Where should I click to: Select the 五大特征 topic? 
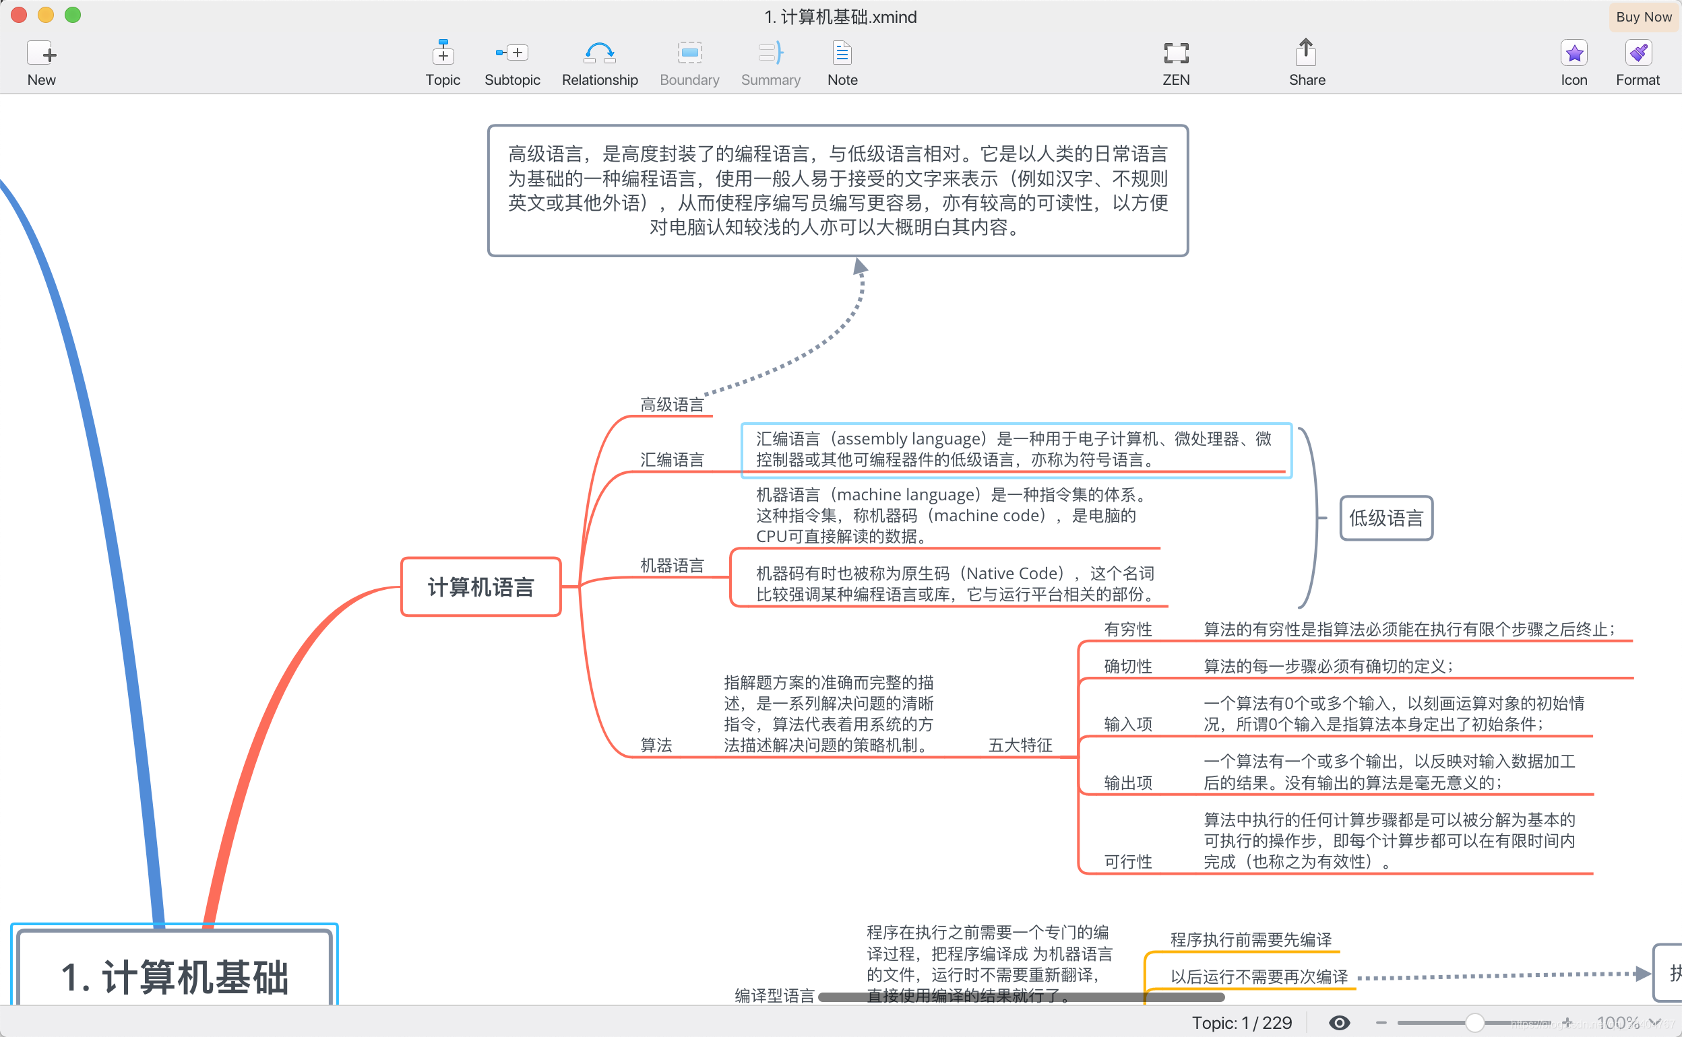tap(1020, 745)
